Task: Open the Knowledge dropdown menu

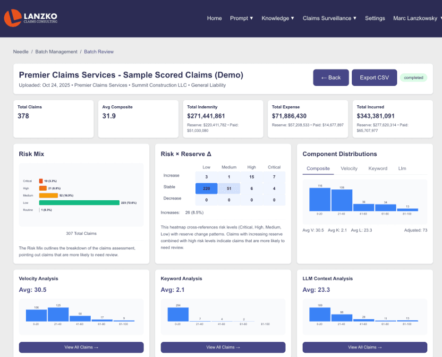Action: (277, 18)
